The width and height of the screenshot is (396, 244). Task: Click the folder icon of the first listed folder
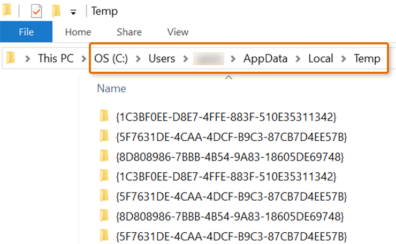(x=104, y=116)
